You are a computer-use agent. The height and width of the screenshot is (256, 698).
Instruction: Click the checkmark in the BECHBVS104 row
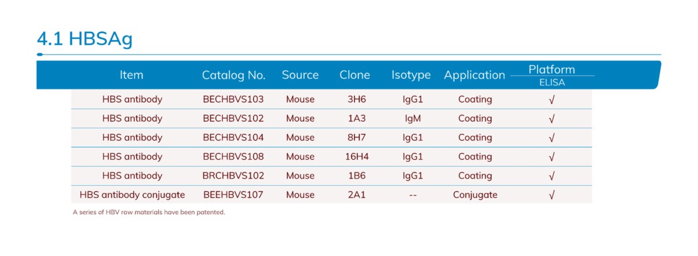click(551, 138)
